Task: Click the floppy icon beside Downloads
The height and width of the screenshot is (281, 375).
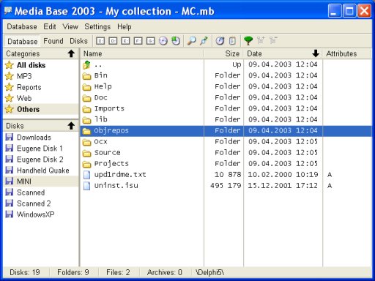Action: pos(10,137)
